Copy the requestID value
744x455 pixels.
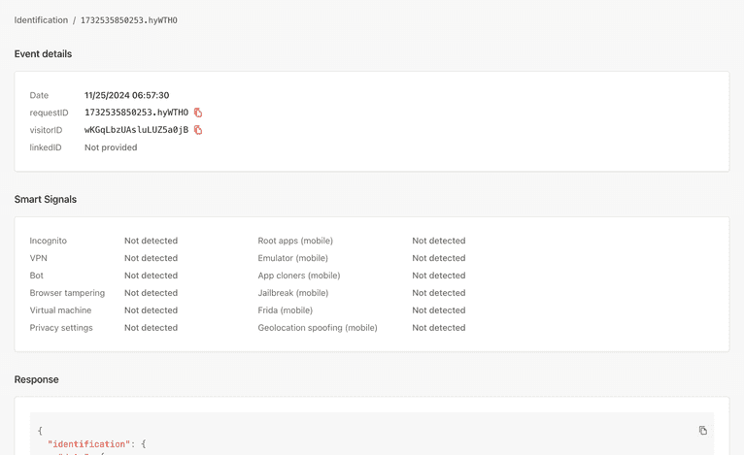198,113
